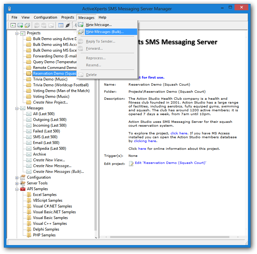
Task: Select Bulk Demo using MS Excel project
Action: pyautogui.click(x=55, y=50)
